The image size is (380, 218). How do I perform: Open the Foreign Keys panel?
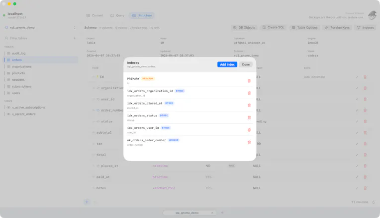click(x=337, y=28)
